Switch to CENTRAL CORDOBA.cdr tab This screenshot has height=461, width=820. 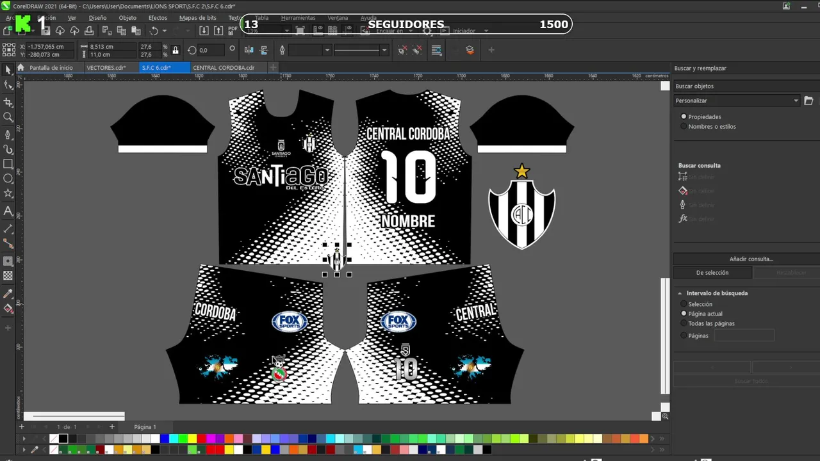[224, 67]
